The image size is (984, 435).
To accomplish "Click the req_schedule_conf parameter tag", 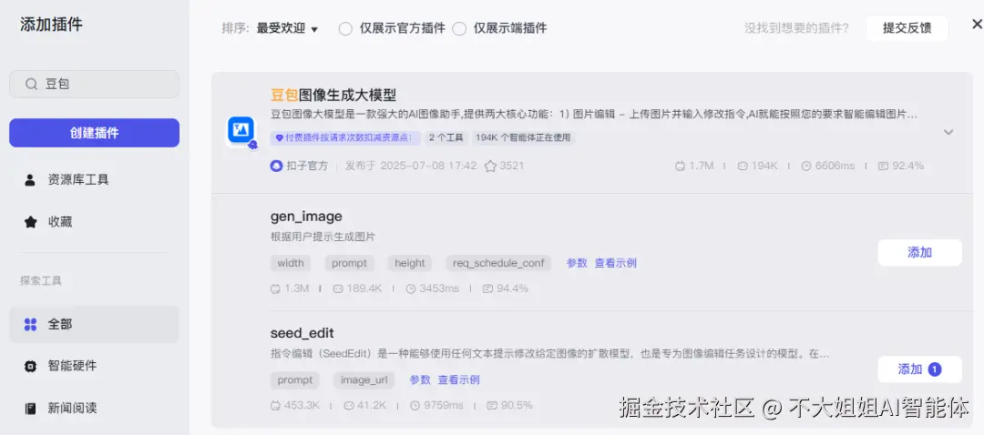I will [499, 263].
